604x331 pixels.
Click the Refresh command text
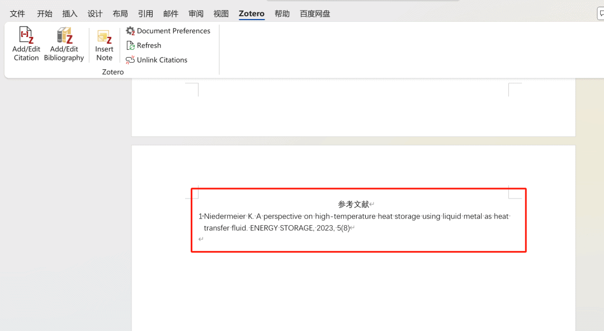click(149, 45)
